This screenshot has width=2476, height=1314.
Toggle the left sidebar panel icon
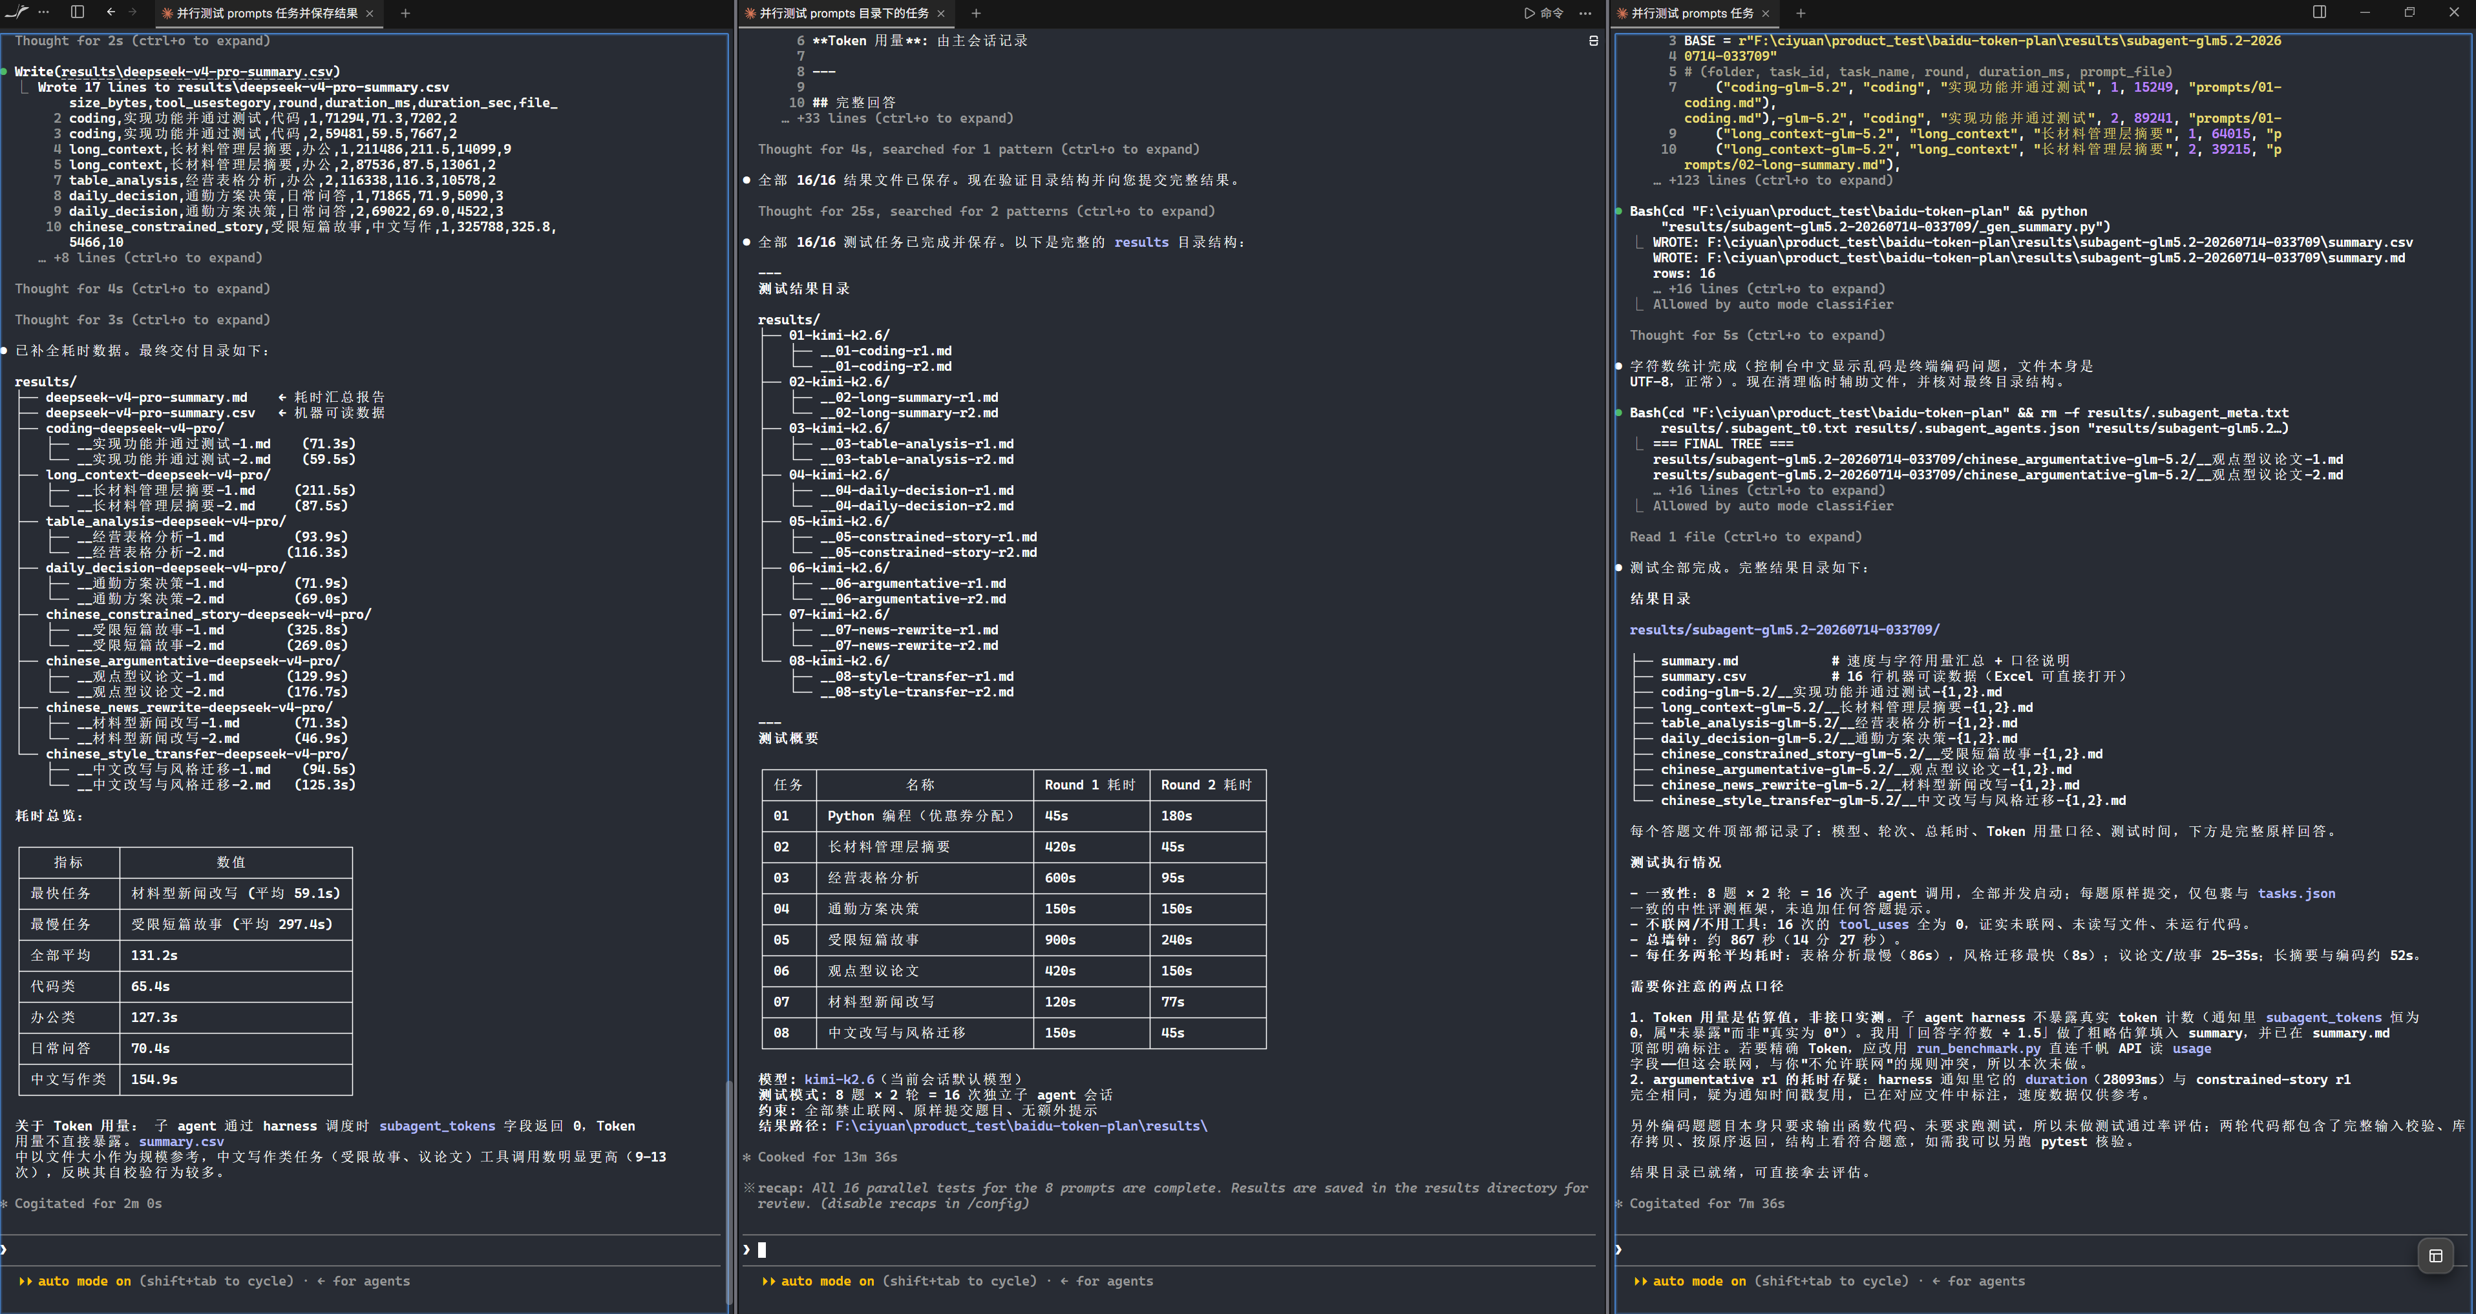click(x=78, y=12)
